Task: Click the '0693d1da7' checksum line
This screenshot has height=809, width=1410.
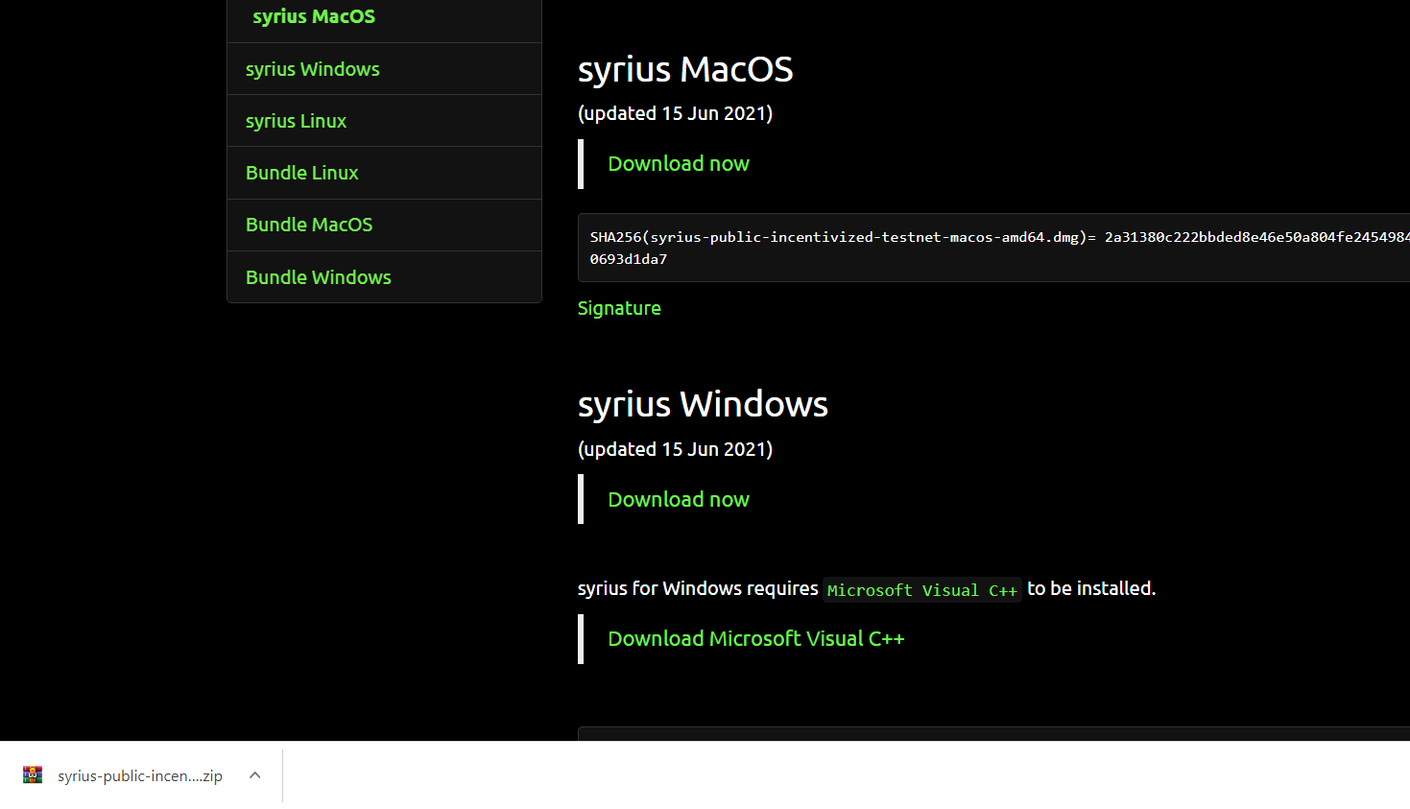Action: click(629, 259)
